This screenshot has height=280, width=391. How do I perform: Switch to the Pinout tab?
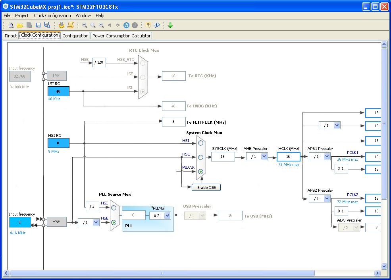(x=11, y=36)
